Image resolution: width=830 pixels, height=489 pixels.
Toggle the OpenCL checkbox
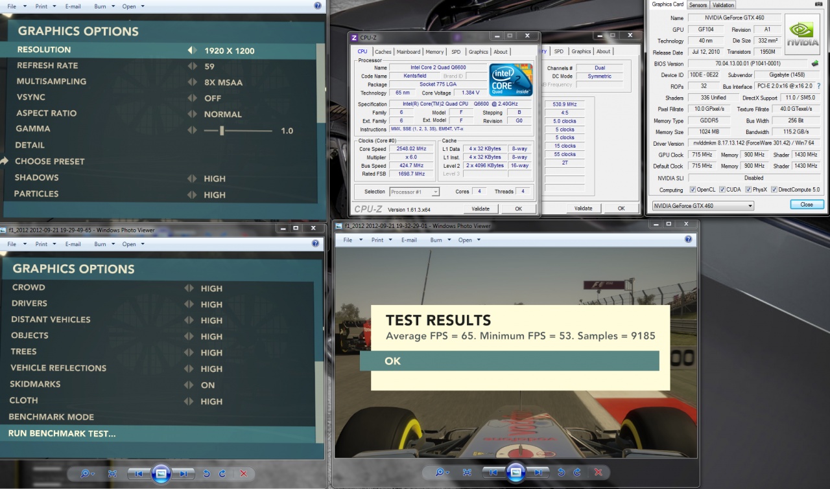[693, 190]
